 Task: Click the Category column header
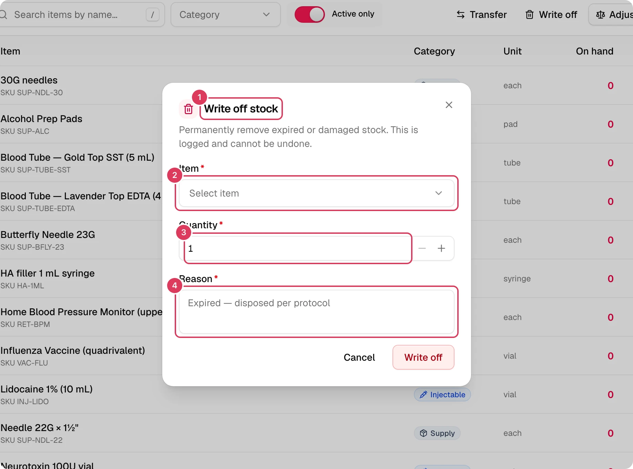point(434,51)
